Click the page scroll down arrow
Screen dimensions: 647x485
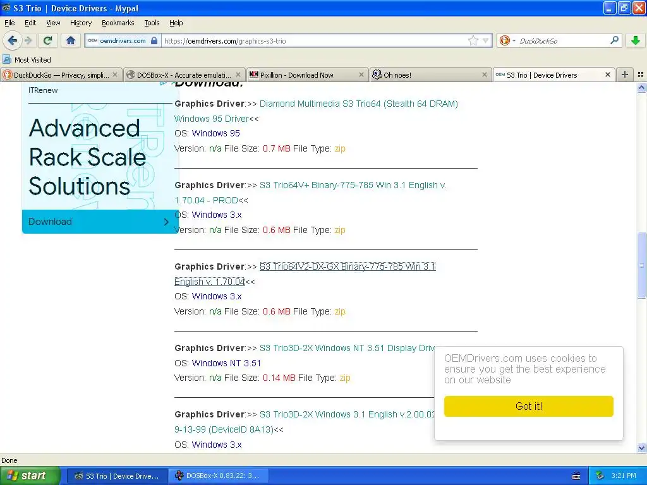point(641,448)
